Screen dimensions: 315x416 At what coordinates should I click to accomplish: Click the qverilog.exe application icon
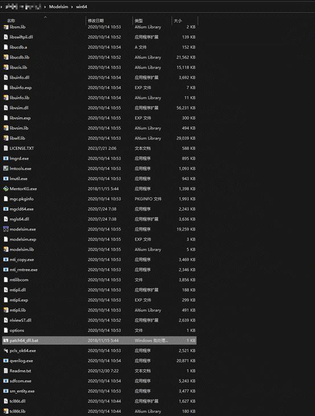point(6,361)
